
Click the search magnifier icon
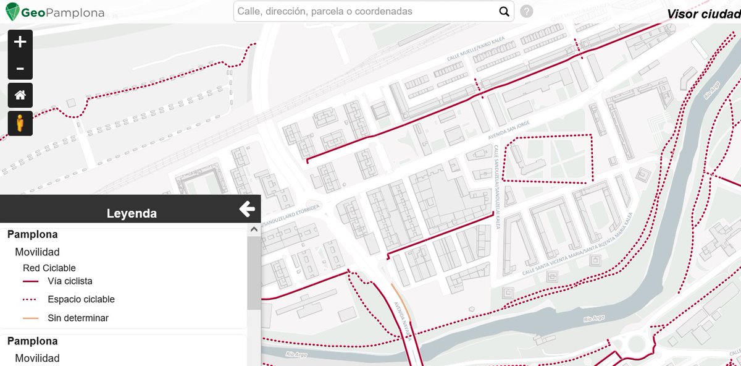(x=504, y=11)
